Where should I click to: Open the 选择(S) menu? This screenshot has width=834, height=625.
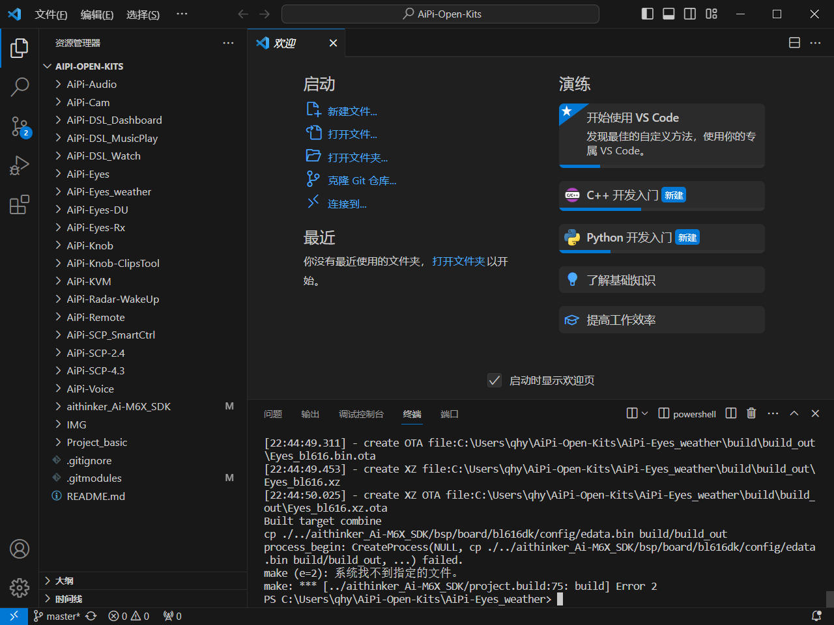click(x=143, y=14)
